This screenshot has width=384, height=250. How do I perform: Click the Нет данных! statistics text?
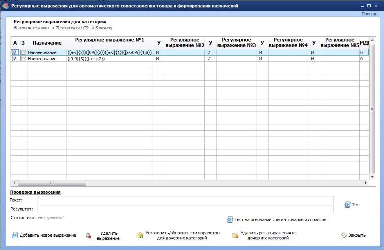[x=50, y=218]
